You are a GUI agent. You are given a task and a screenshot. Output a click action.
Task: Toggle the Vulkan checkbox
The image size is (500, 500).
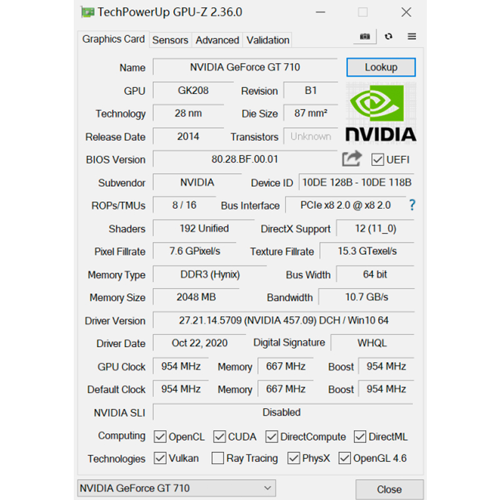[160, 458]
